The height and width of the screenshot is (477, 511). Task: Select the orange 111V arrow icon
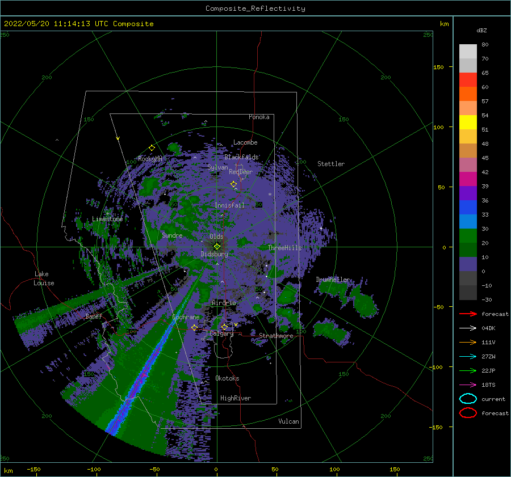tap(468, 342)
